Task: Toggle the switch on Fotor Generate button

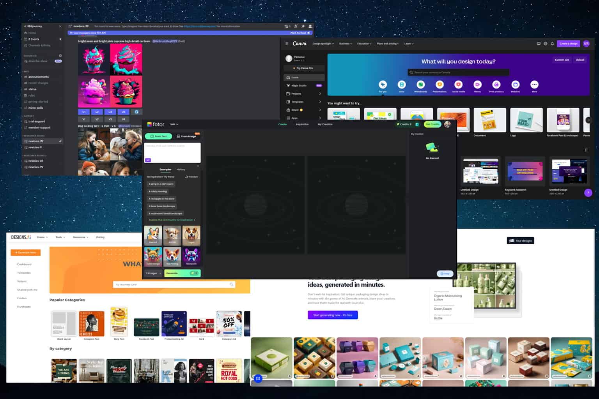Action: point(194,273)
